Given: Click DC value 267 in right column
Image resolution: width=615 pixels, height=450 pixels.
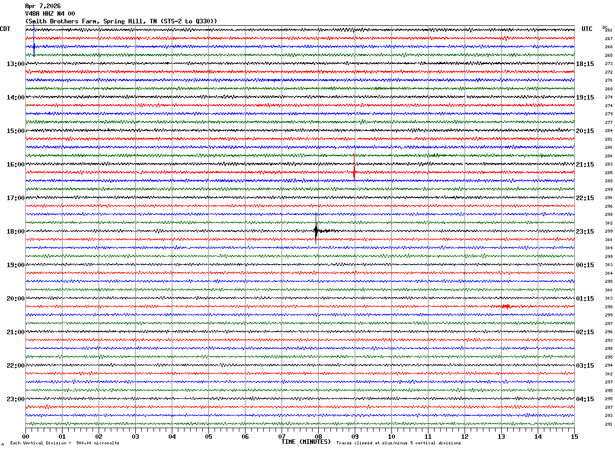Looking at the screenshot, I should click(x=609, y=39).
